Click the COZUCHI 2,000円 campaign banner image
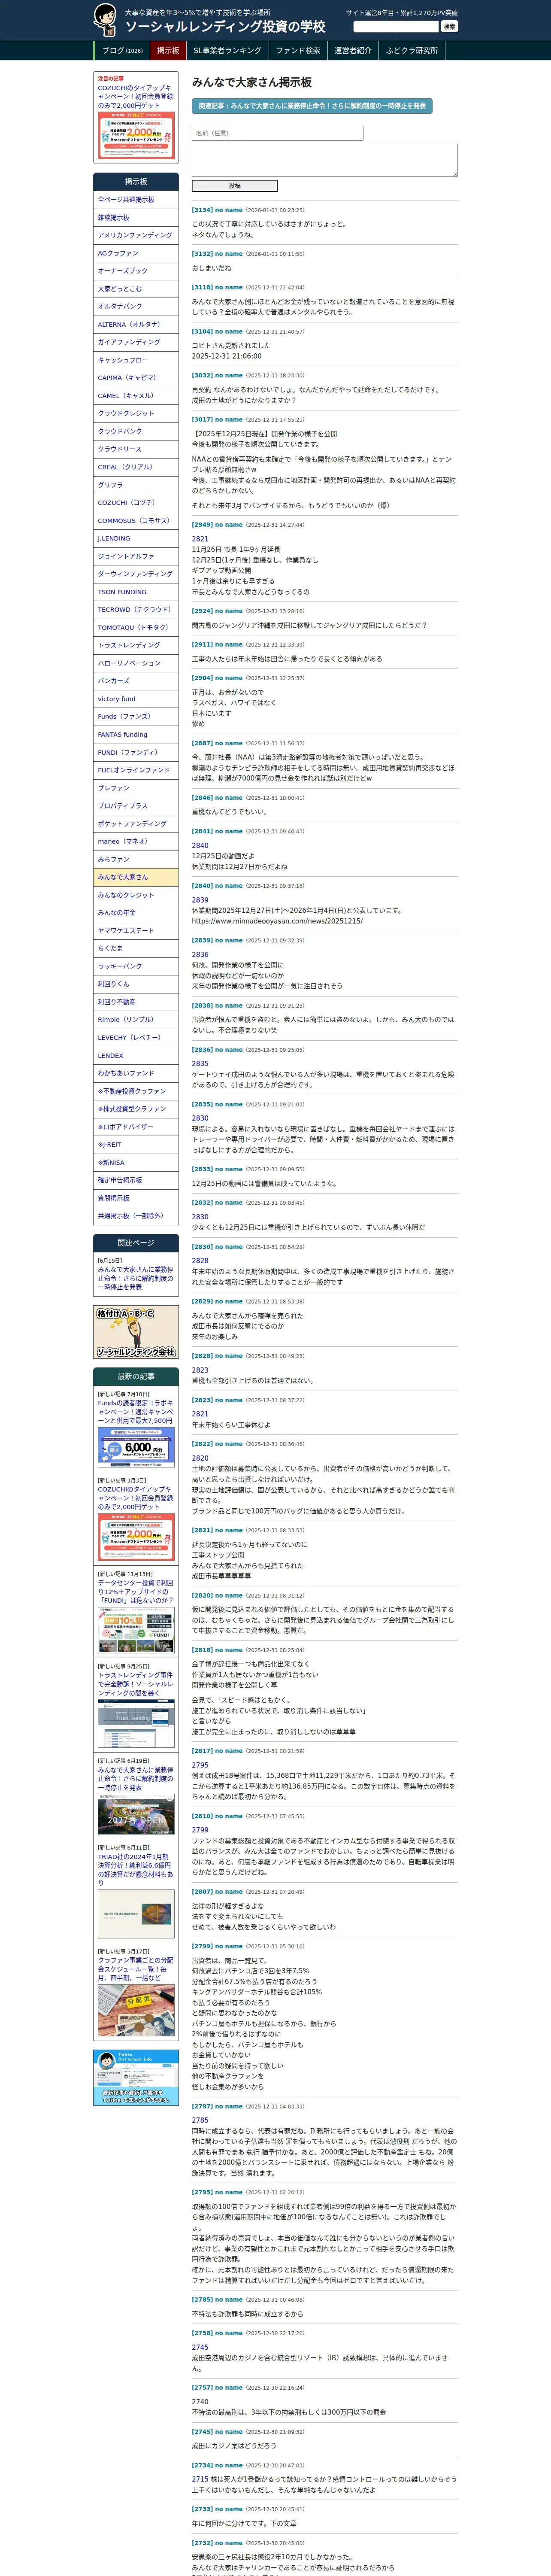 click(136, 135)
